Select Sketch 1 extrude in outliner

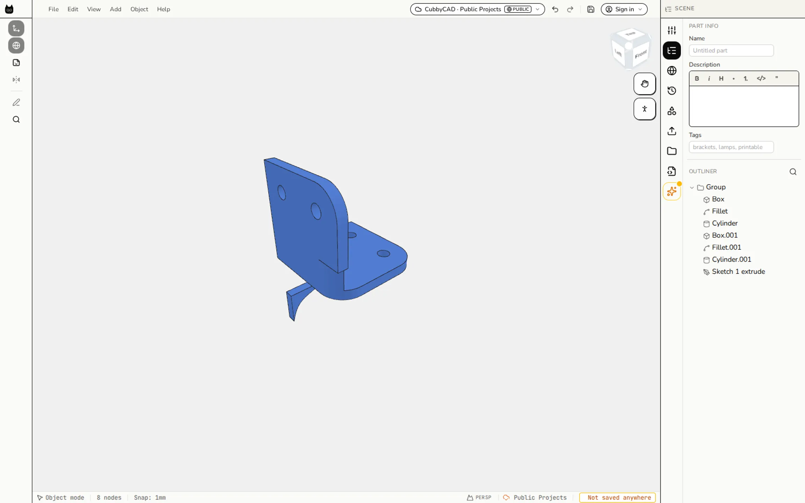pyautogui.click(x=738, y=272)
